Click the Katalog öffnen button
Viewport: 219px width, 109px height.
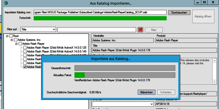click(203, 16)
